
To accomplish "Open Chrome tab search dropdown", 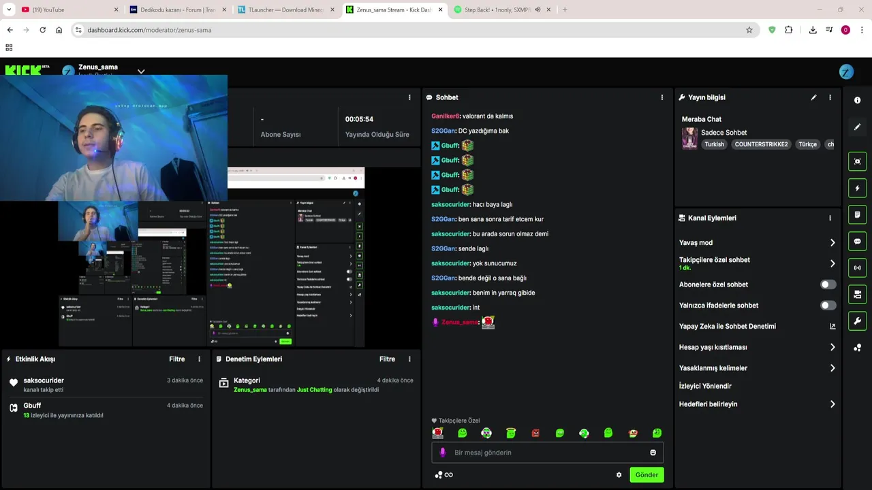I will [x=8, y=10].
